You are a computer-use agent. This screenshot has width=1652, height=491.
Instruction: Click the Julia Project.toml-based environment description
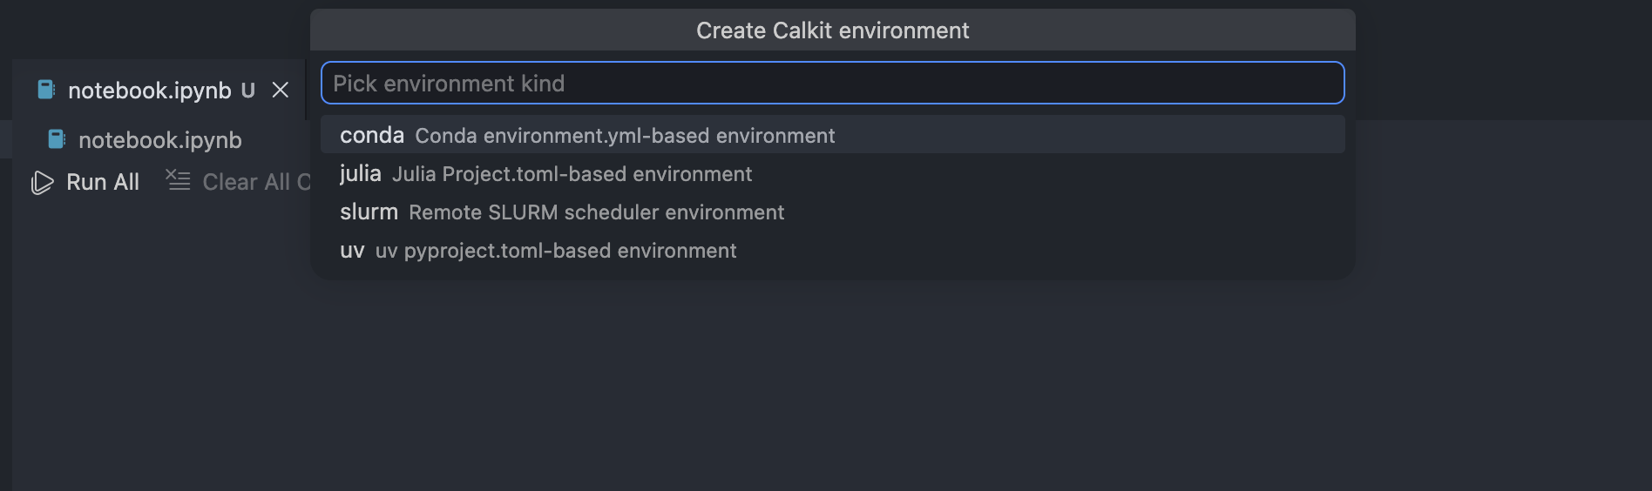572,174
